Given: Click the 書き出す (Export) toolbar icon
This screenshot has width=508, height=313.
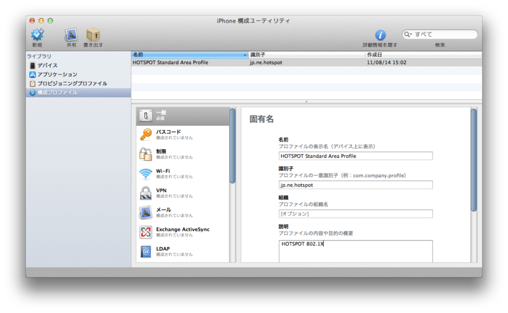Looking at the screenshot, I should coord(93,35).
